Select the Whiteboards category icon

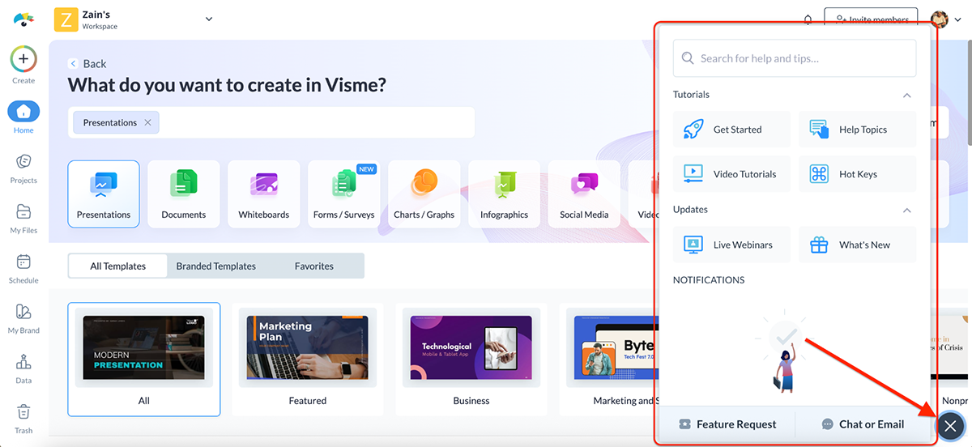point(264,186)
